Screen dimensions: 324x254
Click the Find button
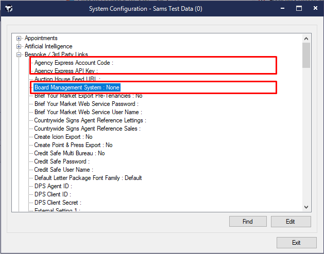tap(248, 222)
